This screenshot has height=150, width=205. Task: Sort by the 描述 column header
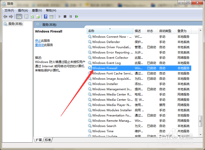point(139,31)
